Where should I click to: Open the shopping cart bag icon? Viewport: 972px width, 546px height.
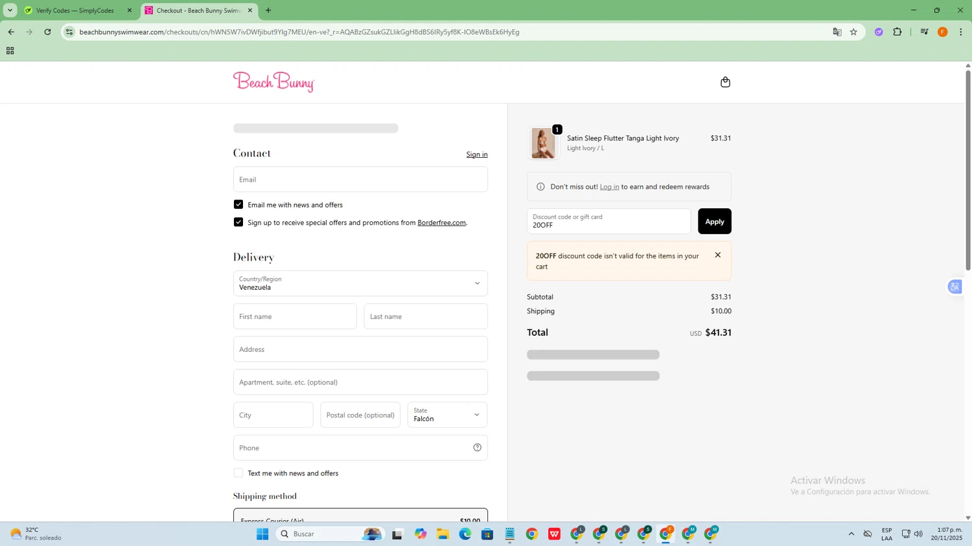[x=725, y=82]
